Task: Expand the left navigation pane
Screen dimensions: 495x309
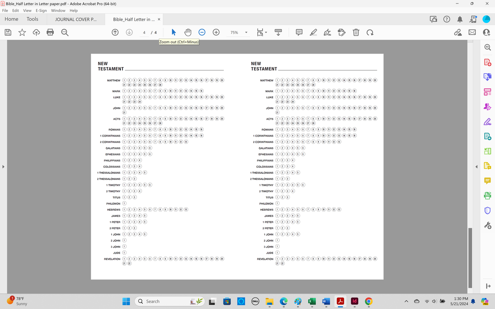Action: coord(3,167)
